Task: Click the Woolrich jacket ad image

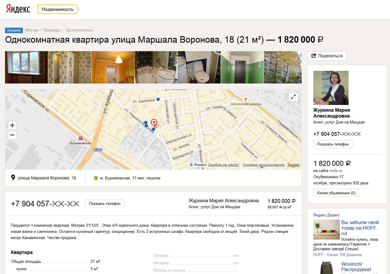Action: (327, 268)
